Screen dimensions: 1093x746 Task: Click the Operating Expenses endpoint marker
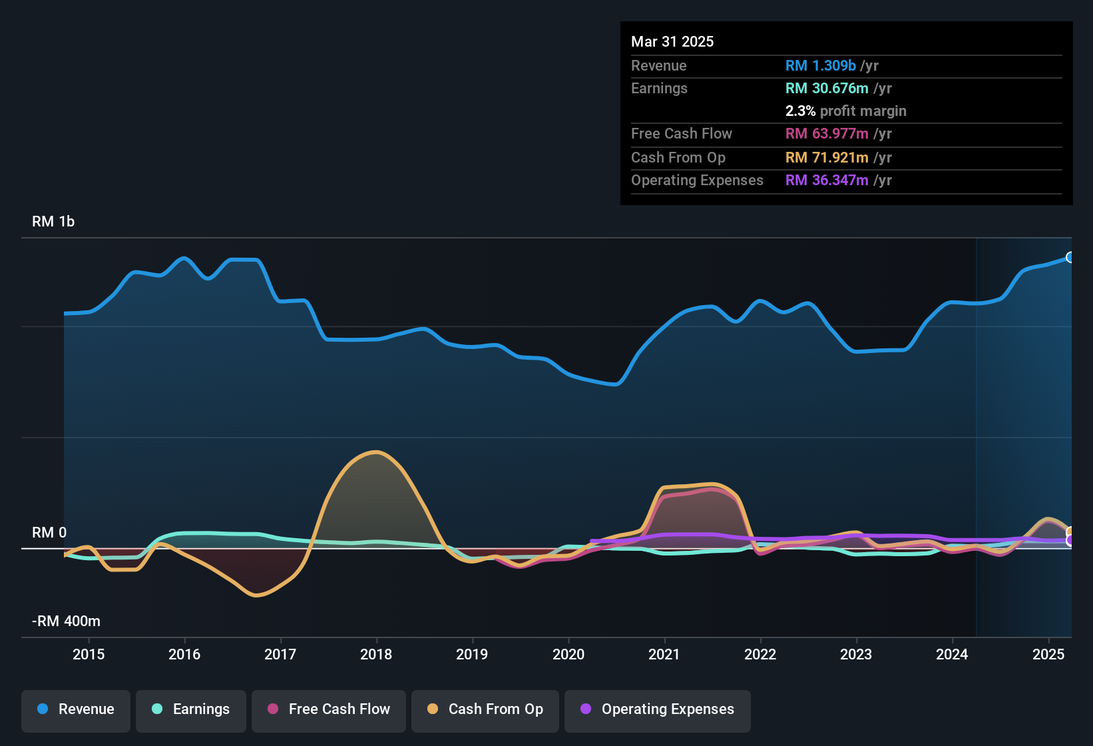pos(1070,540)
